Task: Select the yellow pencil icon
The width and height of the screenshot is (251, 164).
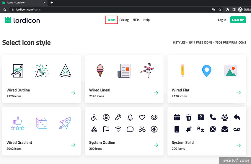Action: point(183,71)
